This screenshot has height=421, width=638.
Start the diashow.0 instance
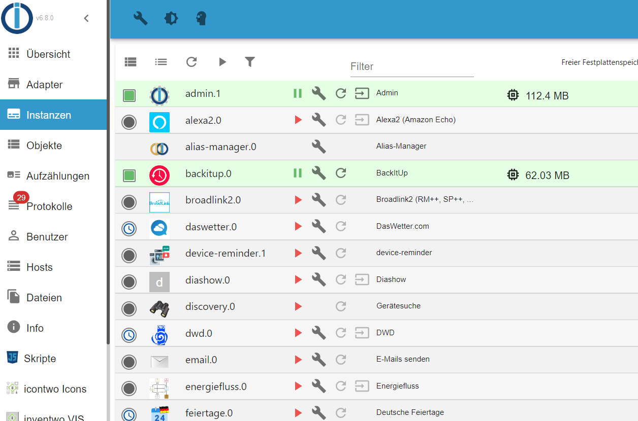pyautogui.click(x=298, y=280)
